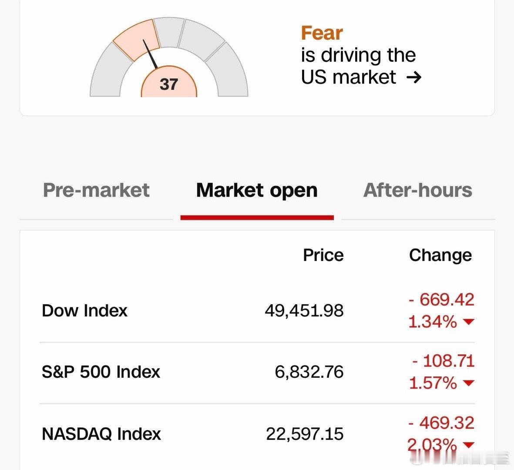
Task: Select the Market open tab
Action: (257, 190)
